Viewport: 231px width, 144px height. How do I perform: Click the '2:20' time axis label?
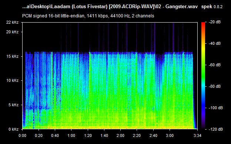137,135
